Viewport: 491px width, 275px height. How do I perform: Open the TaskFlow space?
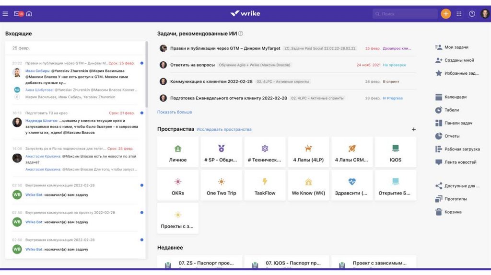[x=265, y=185]
